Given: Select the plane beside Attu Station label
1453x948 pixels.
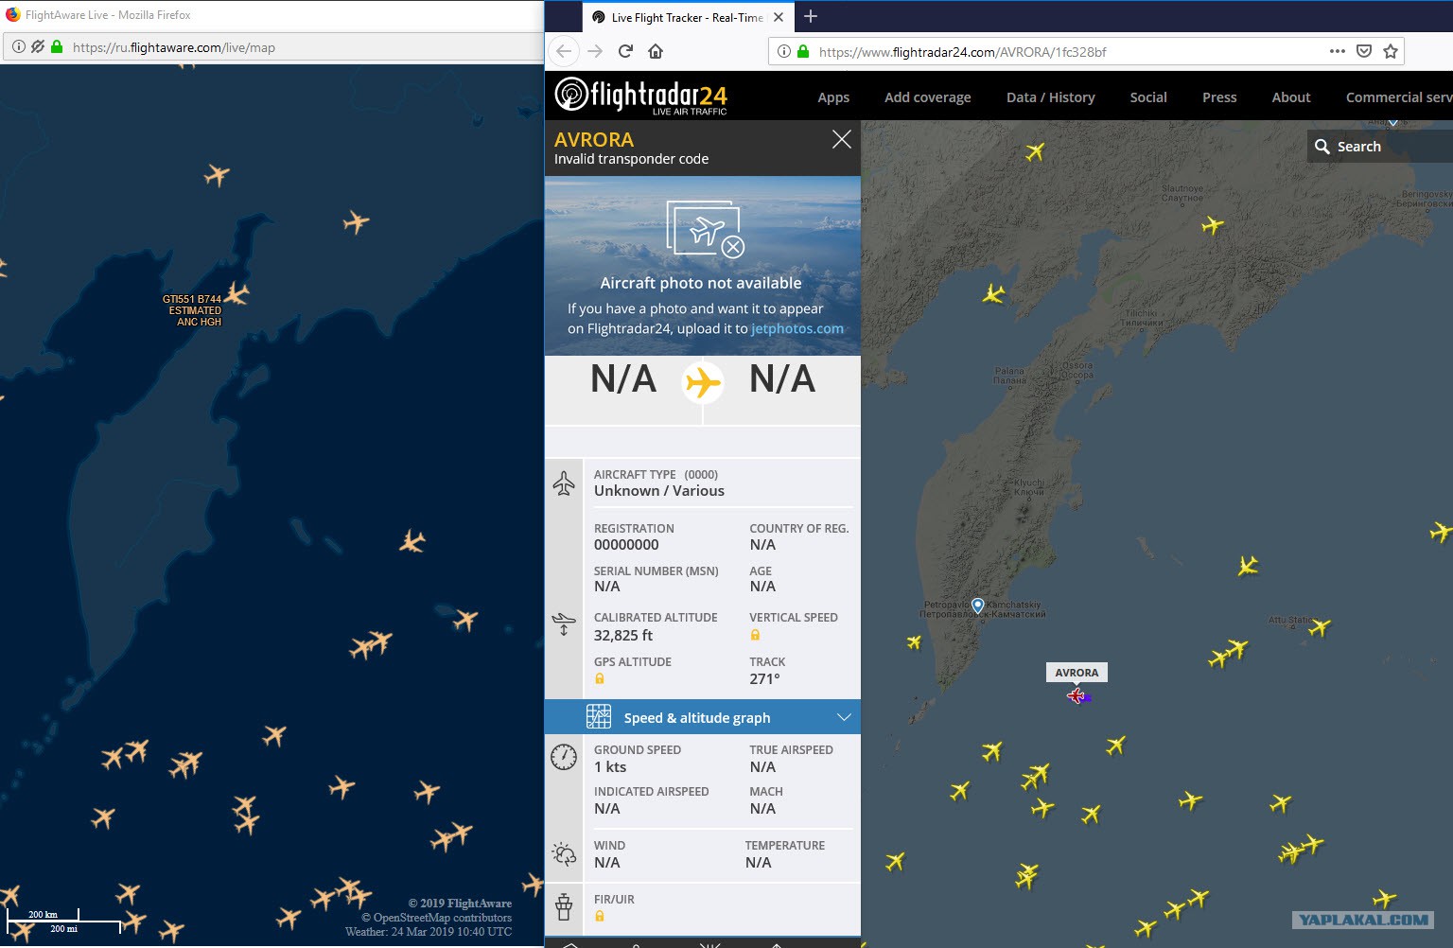Looking at the screenshot, I should (1320, 625).
